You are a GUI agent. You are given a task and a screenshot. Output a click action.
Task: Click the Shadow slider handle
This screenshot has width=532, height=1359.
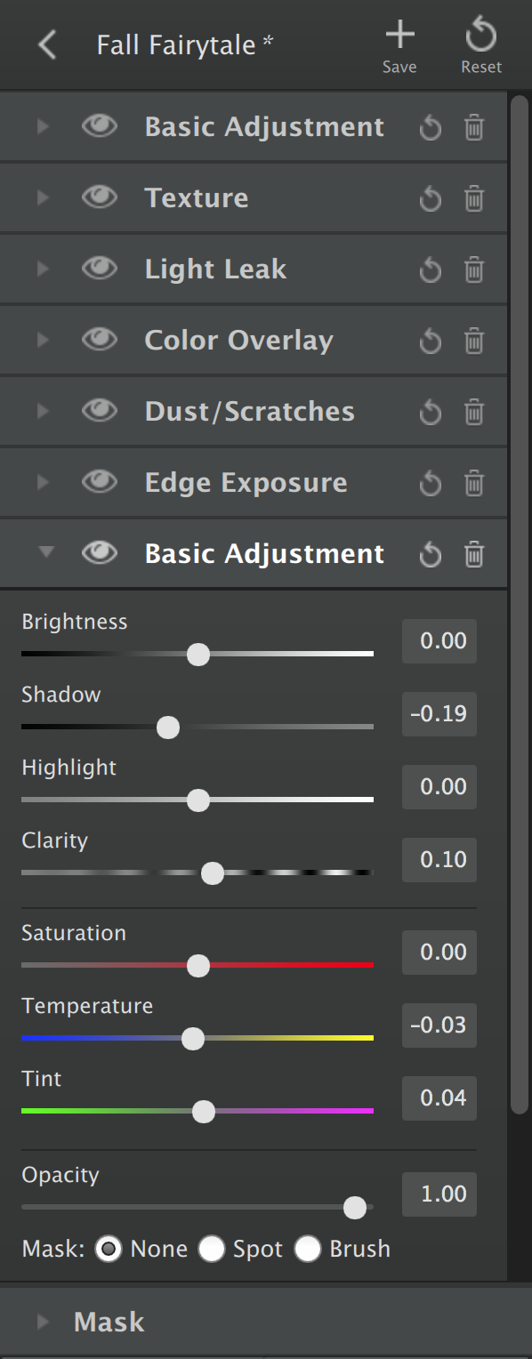(167, 728)
